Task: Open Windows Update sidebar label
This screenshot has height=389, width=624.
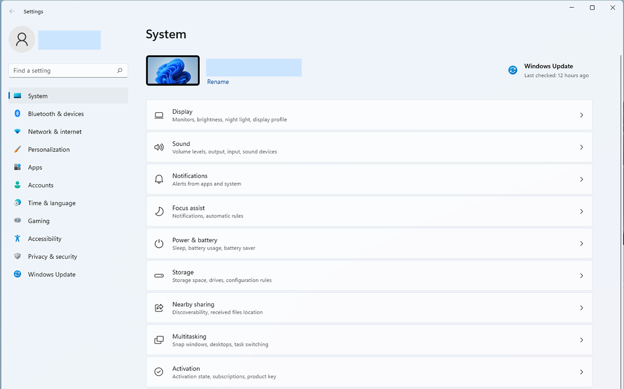Action: [52, 275]
